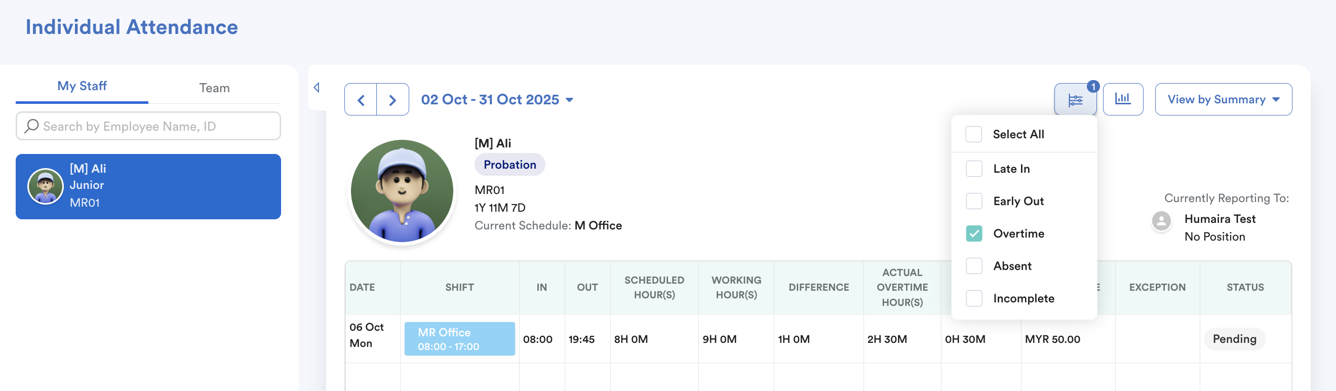This screenshot has height=391, width=1336.
Task: Collapse the staff side panel arrow
Action: [317, 88]
